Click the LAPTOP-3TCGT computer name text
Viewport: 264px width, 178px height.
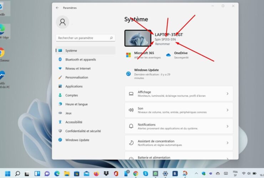(169, 35)
